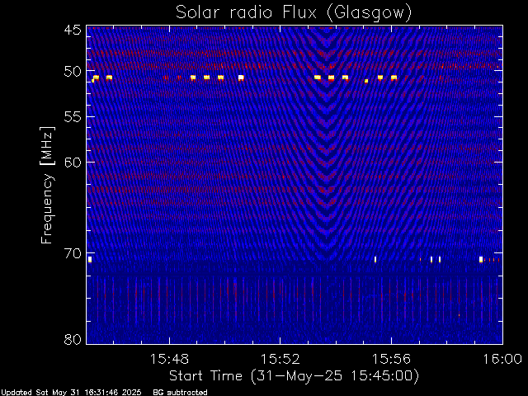
Task: Click the "Start Time (31-May-25 15:45:00)" axis label
Action: click(x=294, y=376)
